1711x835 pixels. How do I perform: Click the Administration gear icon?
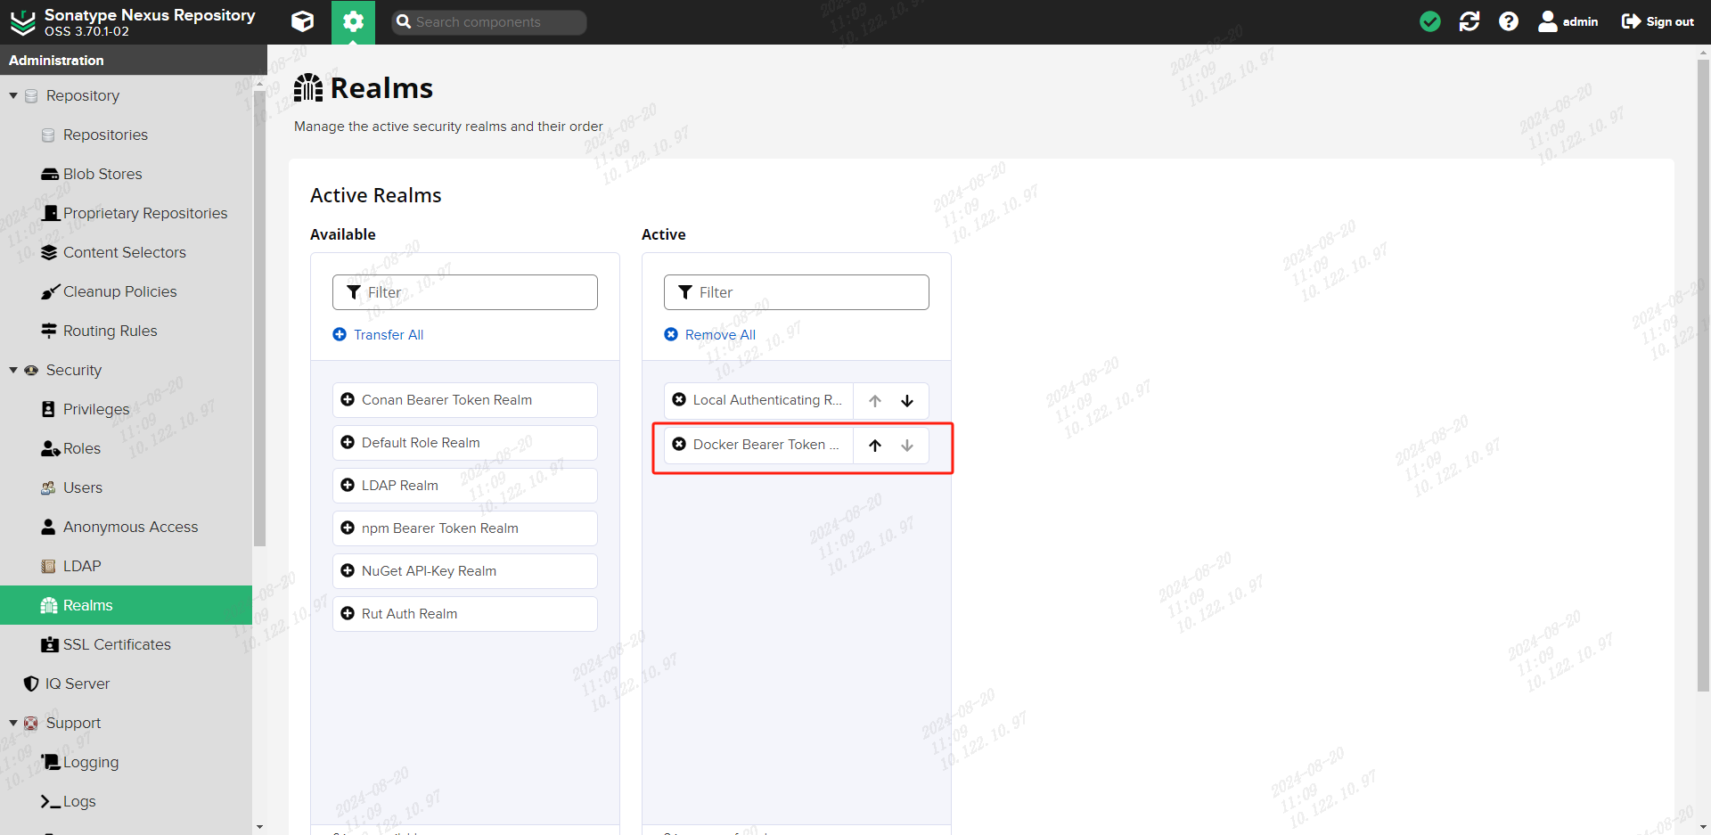point(353,21)
